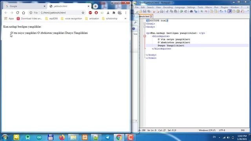Viewport: 251px width, 141px height.
Task: Open a new Chrome tab
Action: pos(95,6)
